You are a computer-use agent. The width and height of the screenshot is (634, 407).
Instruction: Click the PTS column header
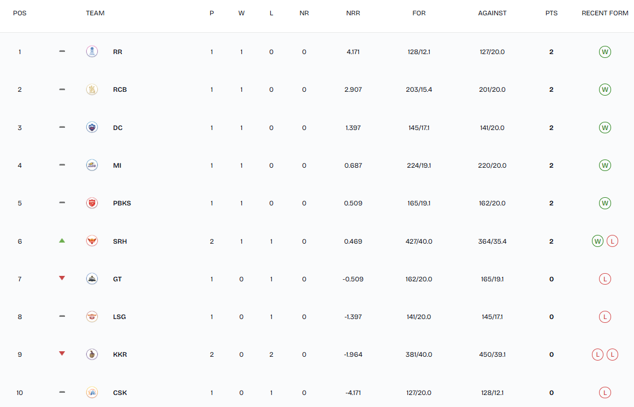551,13
